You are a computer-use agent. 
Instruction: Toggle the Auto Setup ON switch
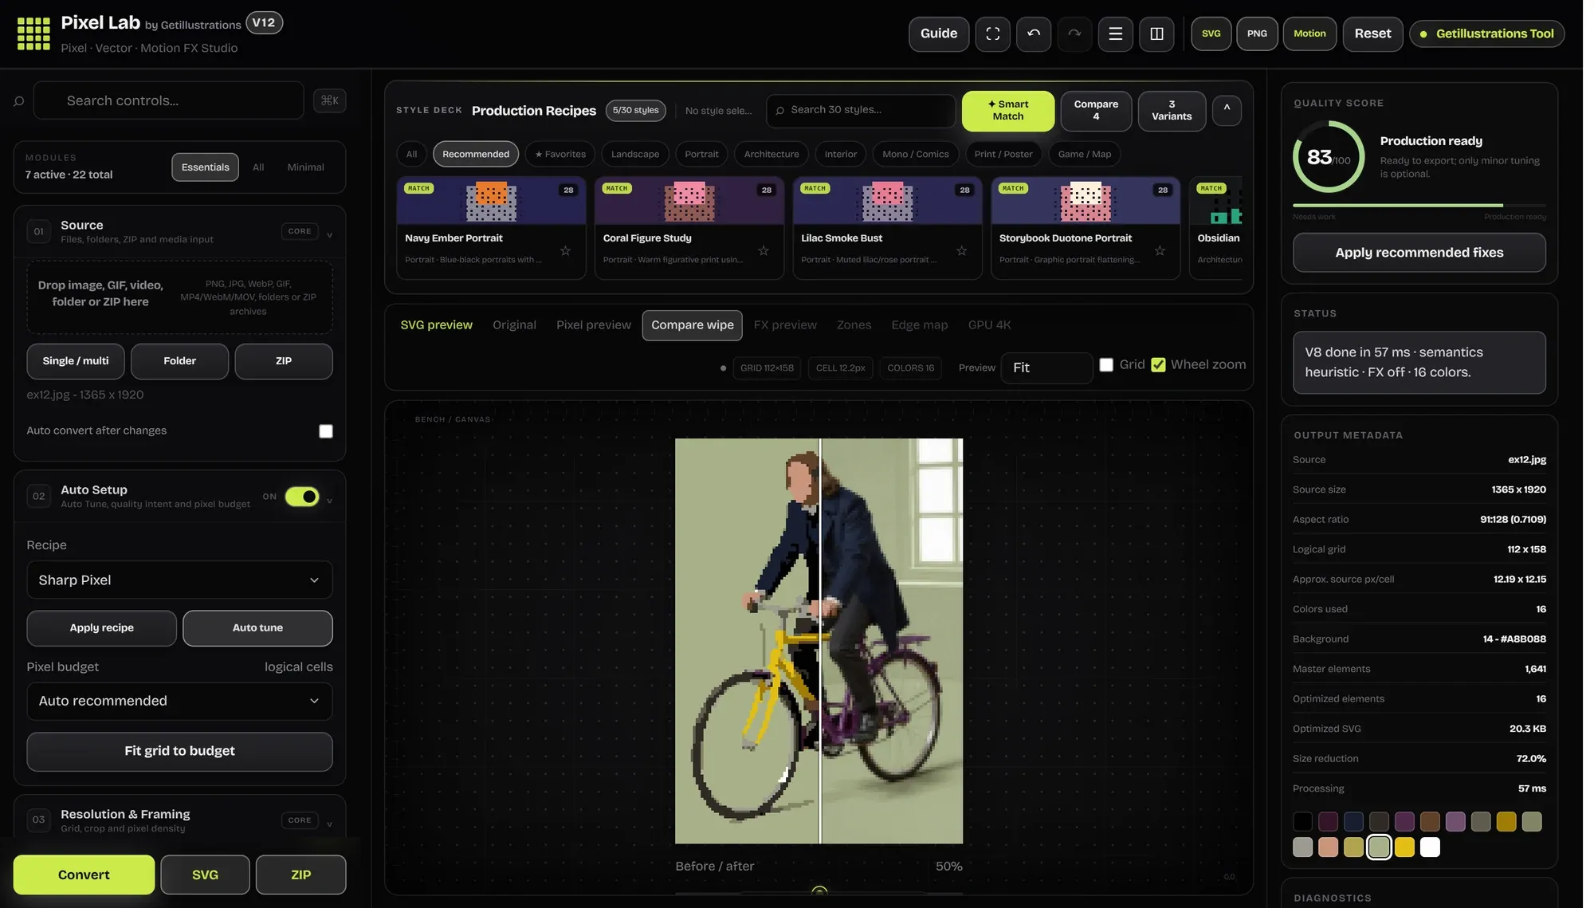click(302, 497)
